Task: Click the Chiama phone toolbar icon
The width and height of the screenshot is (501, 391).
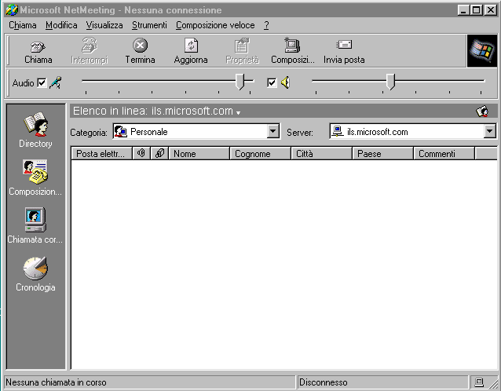Action: click(38, 46)
